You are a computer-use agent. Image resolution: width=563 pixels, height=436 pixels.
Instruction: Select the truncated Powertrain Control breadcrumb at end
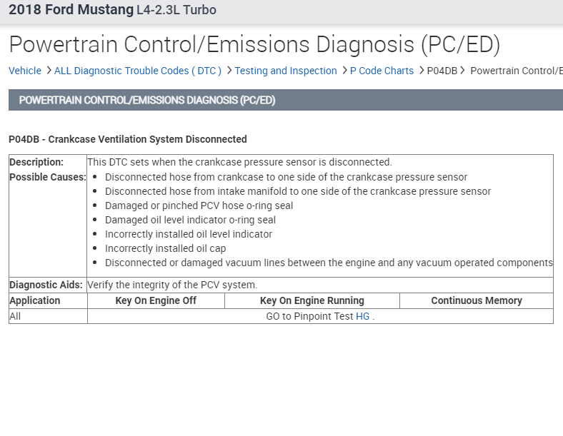pos(516,71)
